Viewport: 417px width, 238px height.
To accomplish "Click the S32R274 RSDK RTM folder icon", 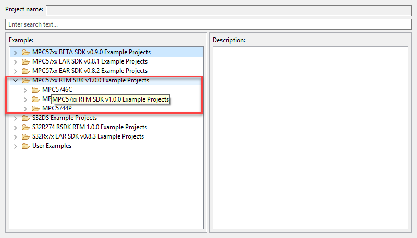I will (26, 127).
